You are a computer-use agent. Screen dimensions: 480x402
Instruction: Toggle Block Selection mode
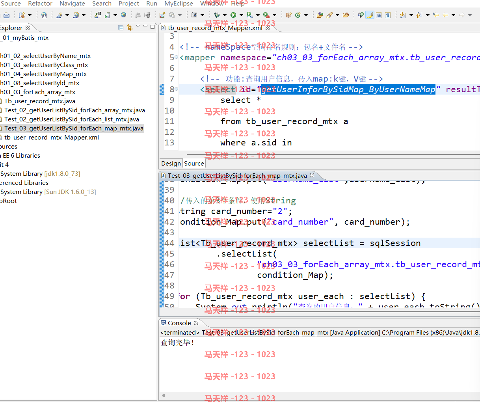tap(379, 15)
